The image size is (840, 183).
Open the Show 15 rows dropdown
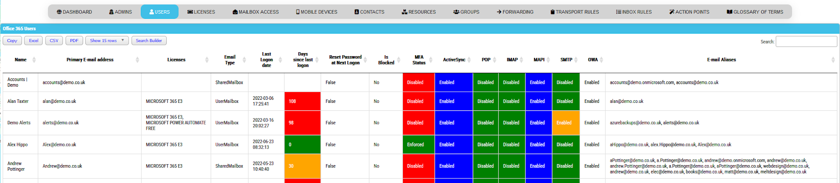click(107, 41)
